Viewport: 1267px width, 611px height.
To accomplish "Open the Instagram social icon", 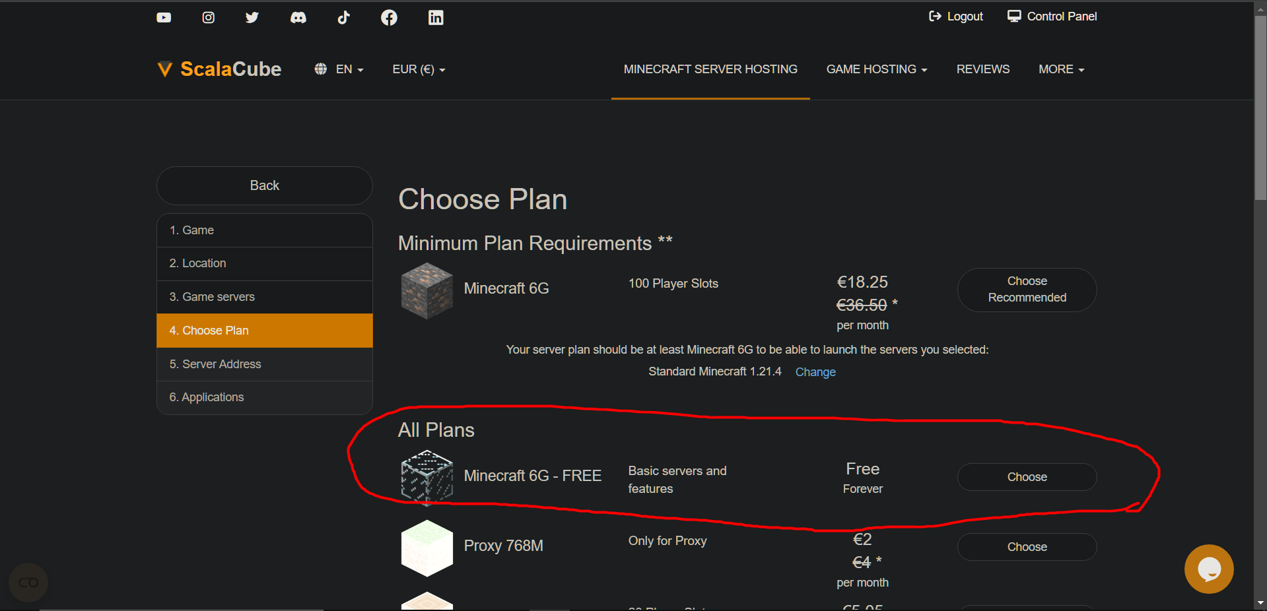I will [208, 18].
